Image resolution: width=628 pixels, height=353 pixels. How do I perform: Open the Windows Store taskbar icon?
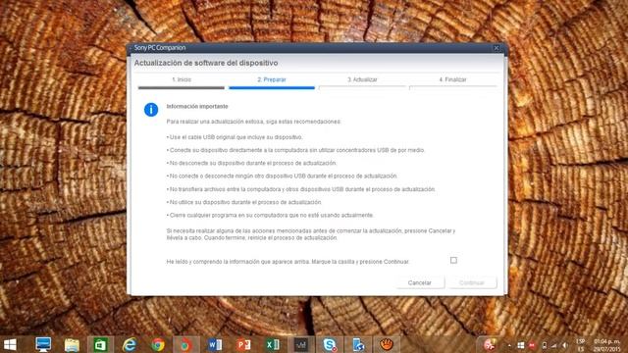click(100, 344)
